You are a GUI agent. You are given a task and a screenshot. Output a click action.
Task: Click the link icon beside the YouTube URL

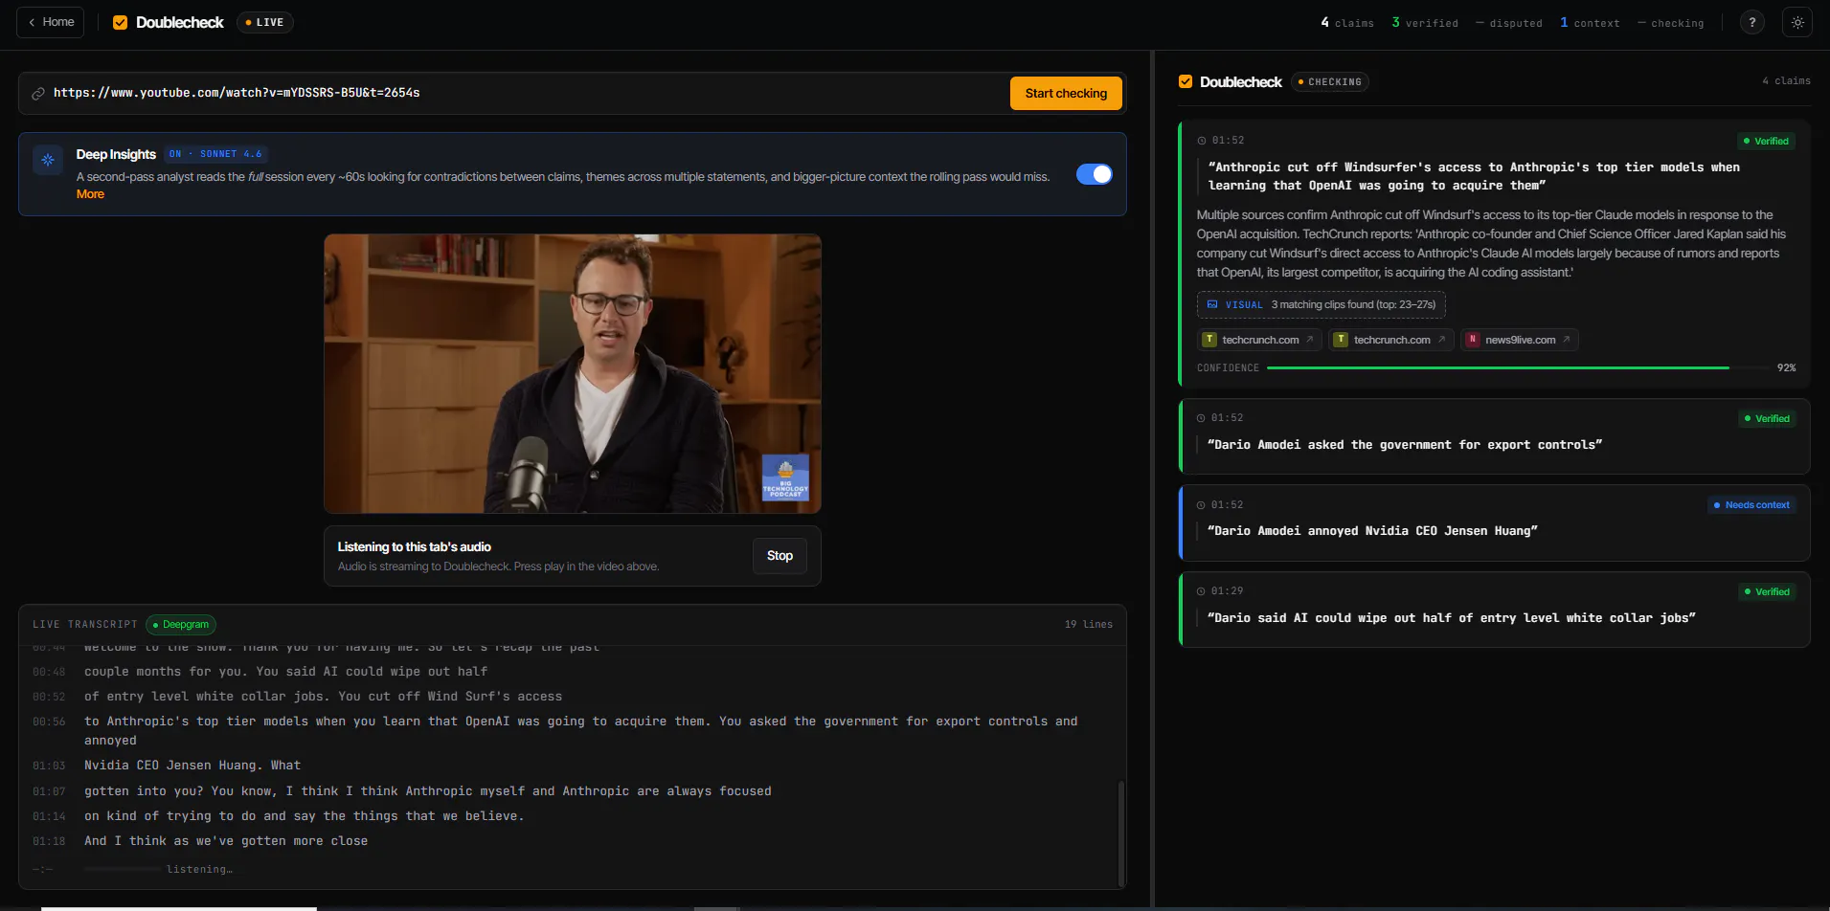pyautogui.click(x=38, y=94)
